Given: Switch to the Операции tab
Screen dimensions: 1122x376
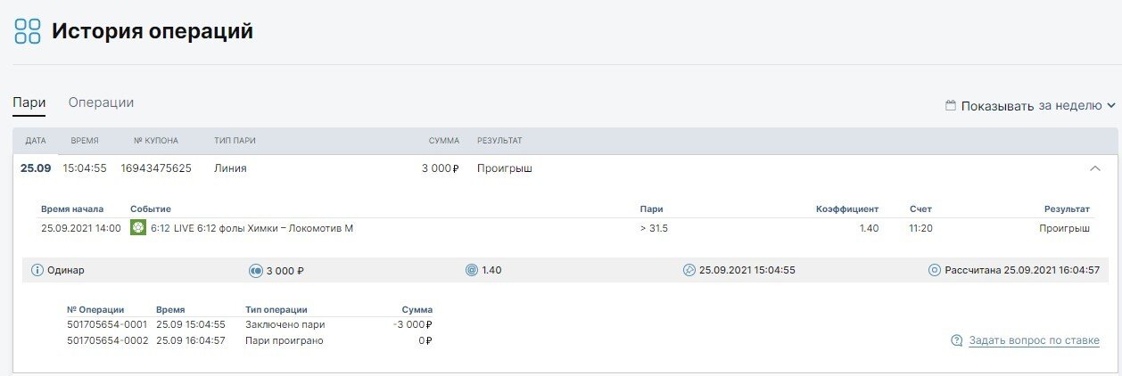Looking at the screenshot, I should 101,102.
